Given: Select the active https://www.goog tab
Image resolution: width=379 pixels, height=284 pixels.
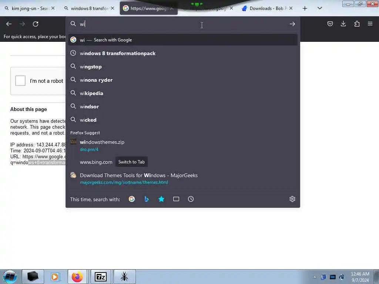Looking at the screenshot, I should pyautogui.click(x=149, y=9).
